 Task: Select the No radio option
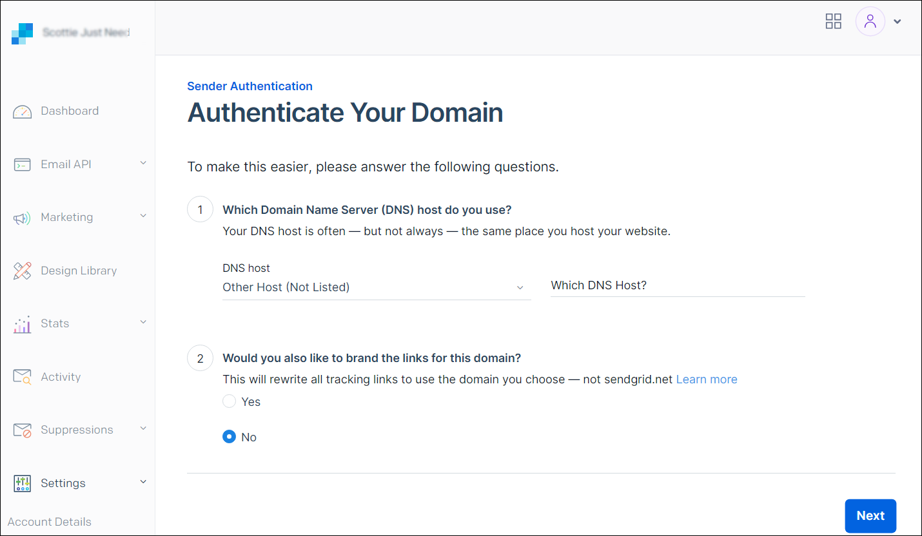[229, 437]
